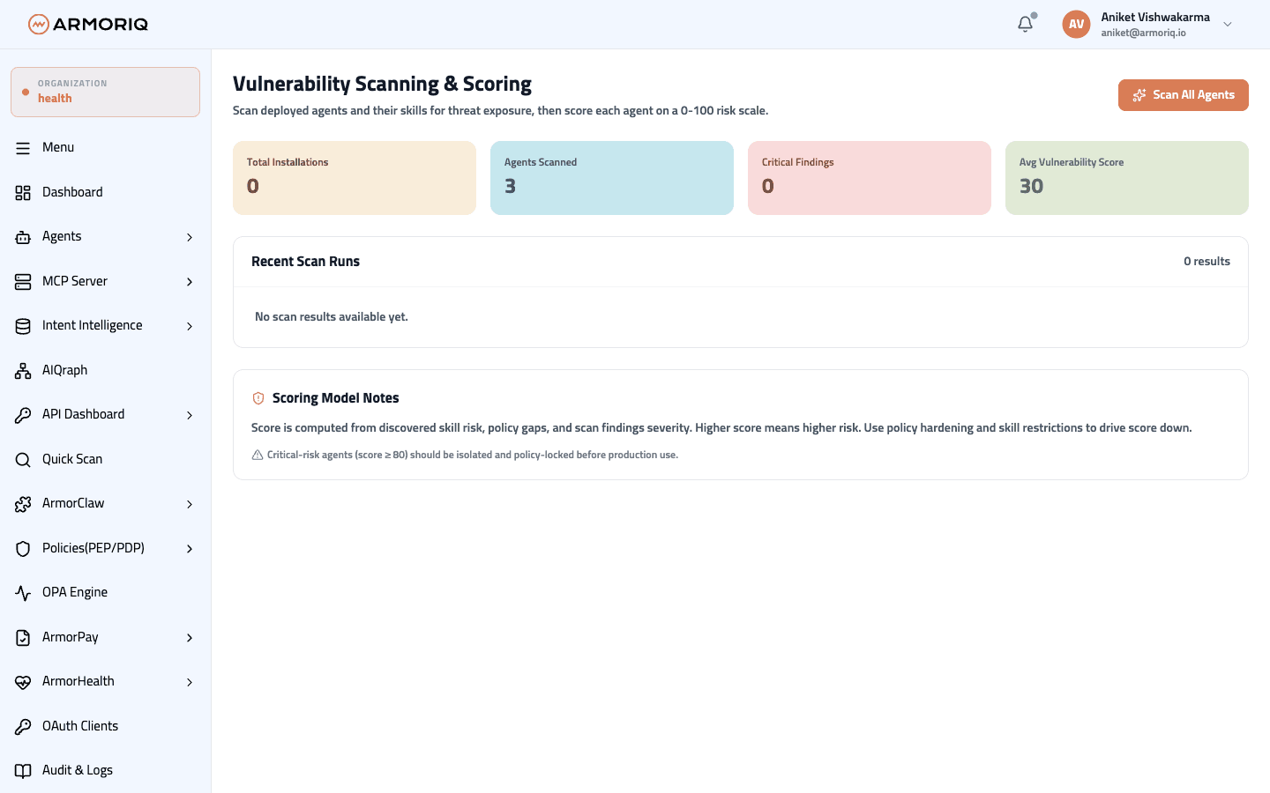
Task: Click the Avg Vulnerability Score value 30
Action: tap(1031, 186)
